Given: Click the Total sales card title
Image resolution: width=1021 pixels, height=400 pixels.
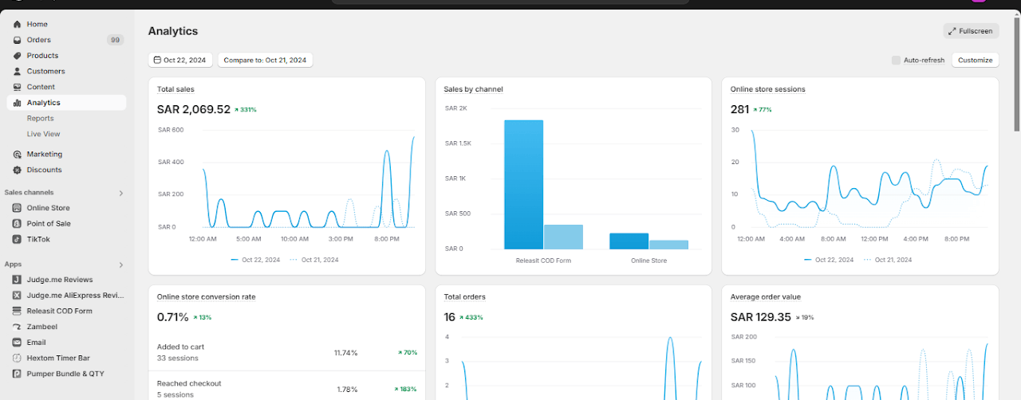Looking at the screenshot, I should point(175,89).
